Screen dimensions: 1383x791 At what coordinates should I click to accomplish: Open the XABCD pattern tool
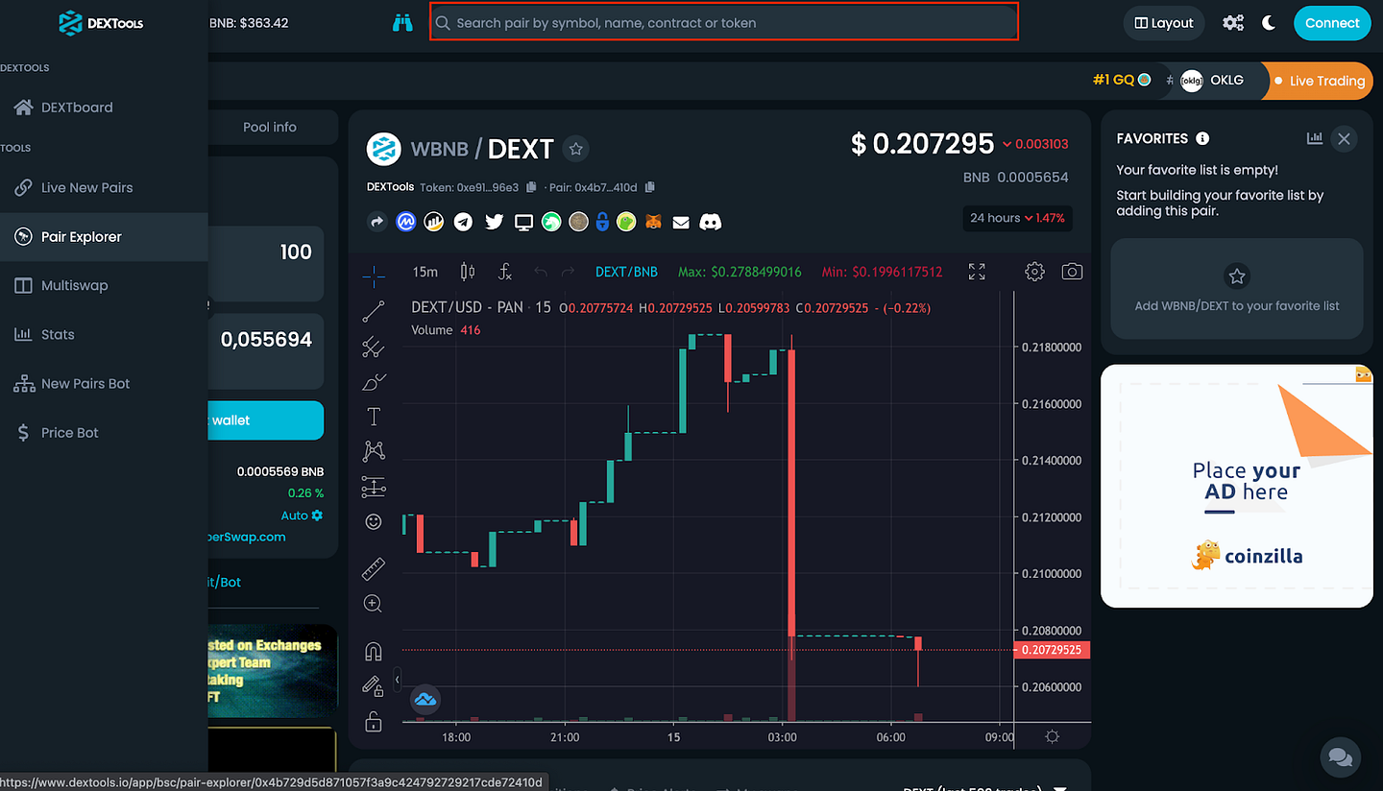coord(374,450)
